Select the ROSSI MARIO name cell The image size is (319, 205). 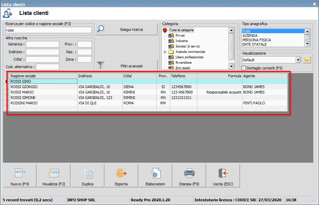pos(43,92)
